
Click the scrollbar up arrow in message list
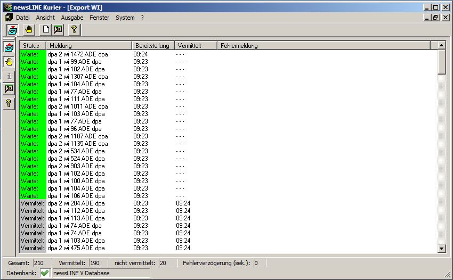tap(441, 46)
